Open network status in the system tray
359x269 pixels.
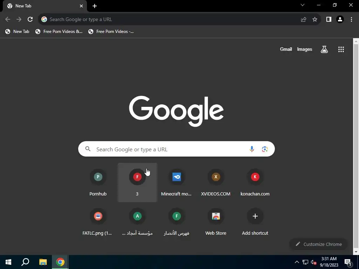click(x=305, y=262)
